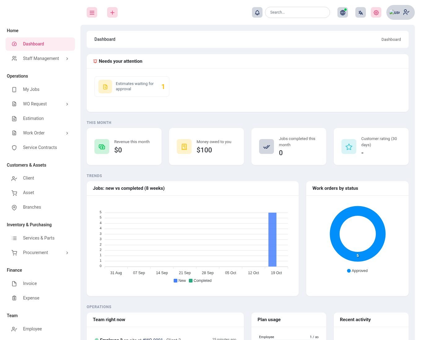Open the pink settings gear icon
The height and width of the screenshot is (340, 421).
click(376, 12)
